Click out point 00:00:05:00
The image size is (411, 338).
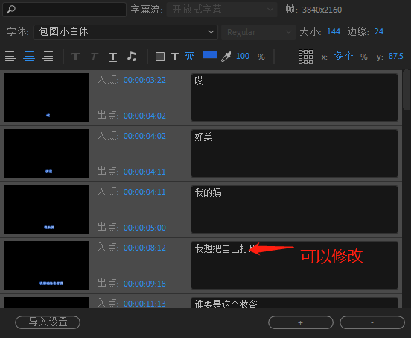point(144,228)
